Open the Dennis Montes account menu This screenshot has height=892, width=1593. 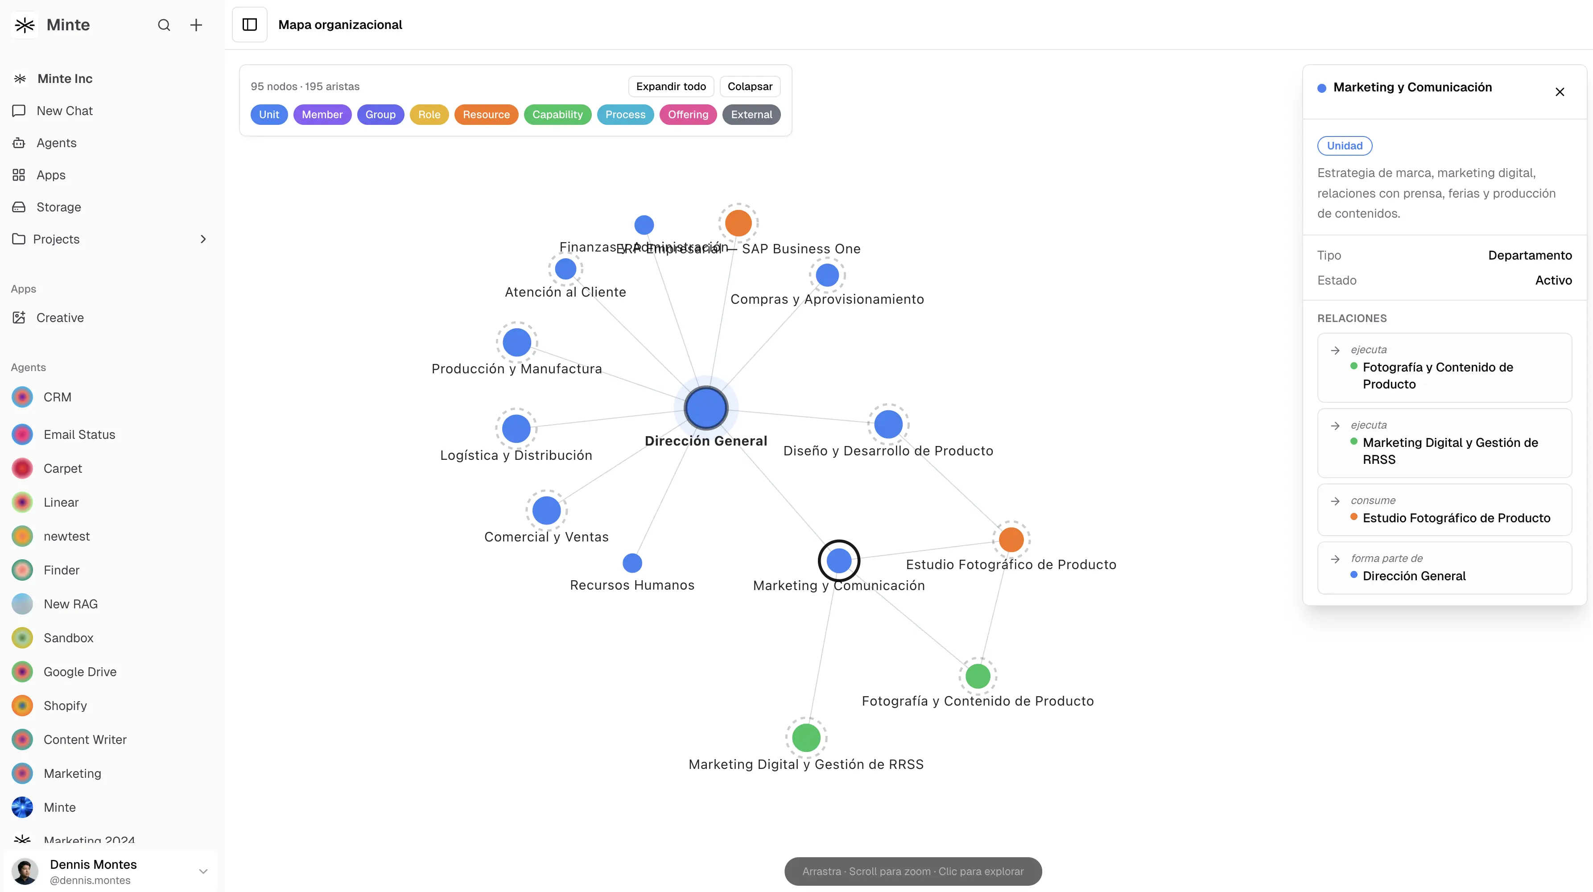click(203, 871)
